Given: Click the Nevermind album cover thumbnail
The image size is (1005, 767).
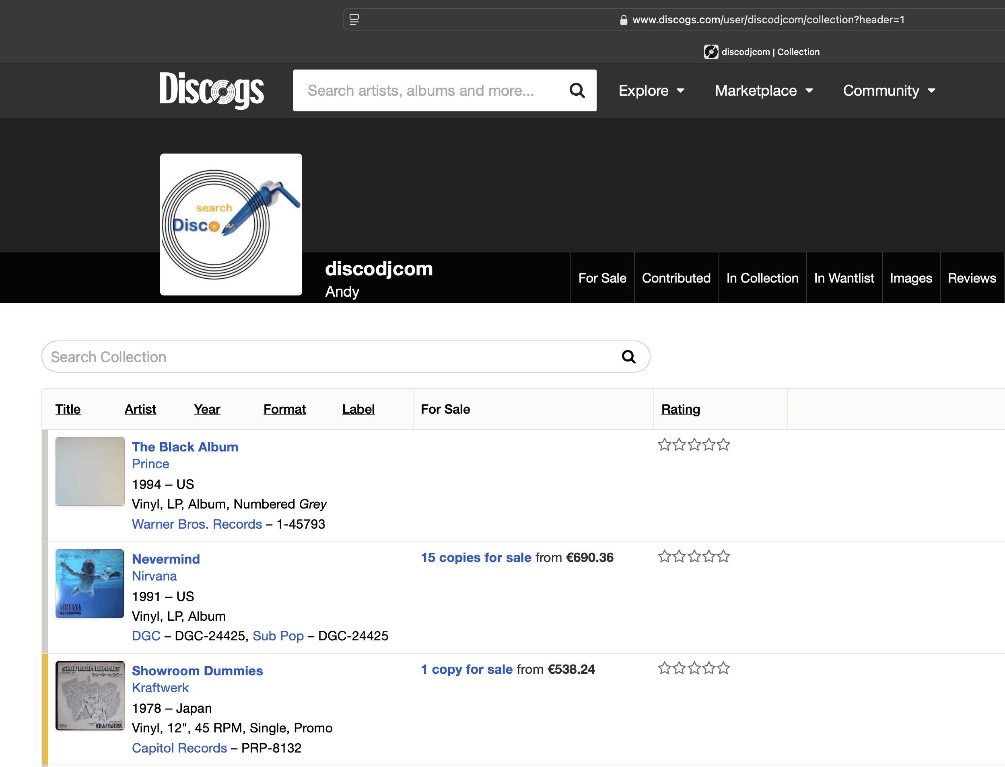Looking at the screenshot, I should [x=90, y=583].
